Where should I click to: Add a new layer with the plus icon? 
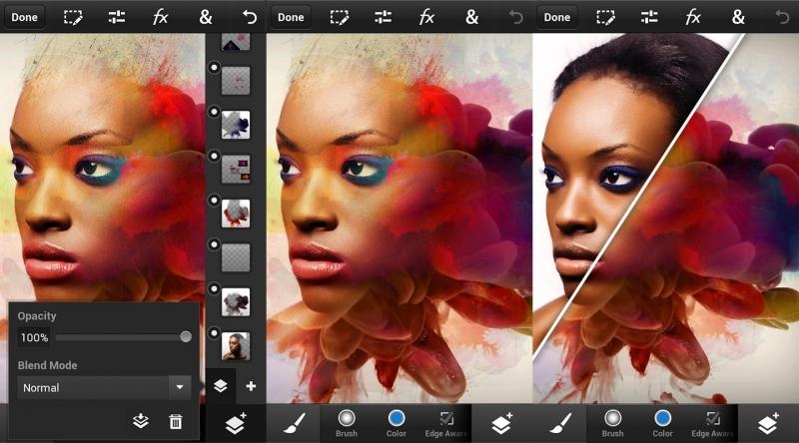[x=251, y=386]
